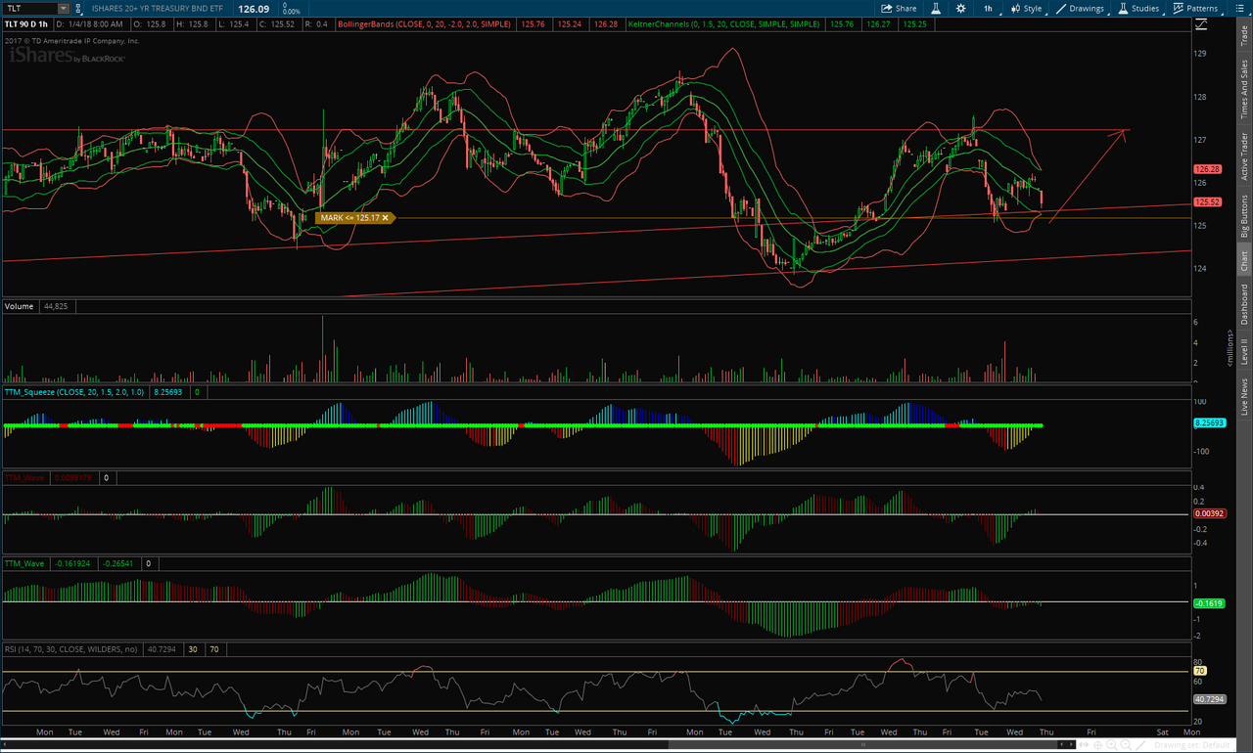This screenshot has width=1253, height=753.
Task: Click the TLT 90 D 1h label
Action: [26, 23]
